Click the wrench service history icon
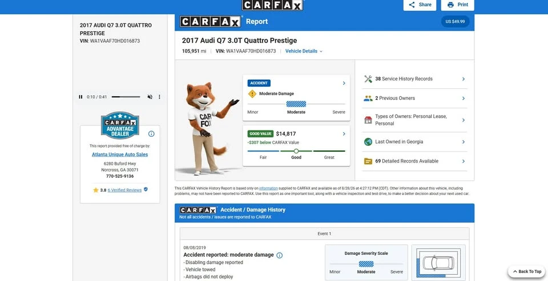Screen dimensions: 548x281 [x=368, y=79]
